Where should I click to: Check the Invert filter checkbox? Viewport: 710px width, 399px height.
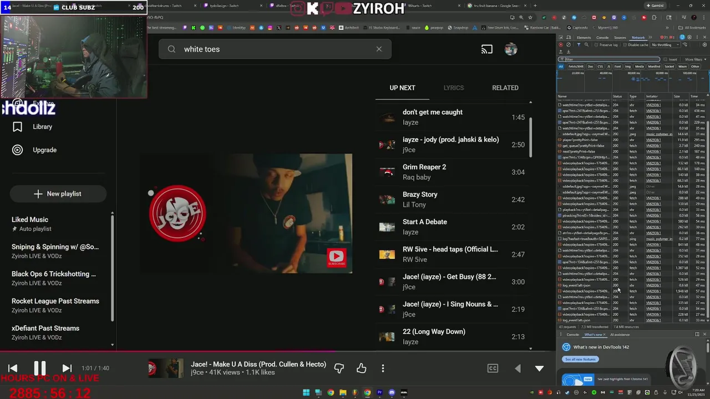[665, 59]
